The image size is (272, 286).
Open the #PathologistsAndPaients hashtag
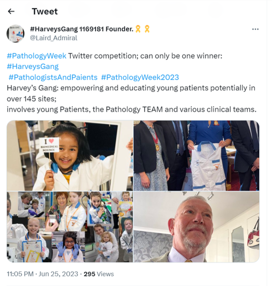(x=53, y=77)
